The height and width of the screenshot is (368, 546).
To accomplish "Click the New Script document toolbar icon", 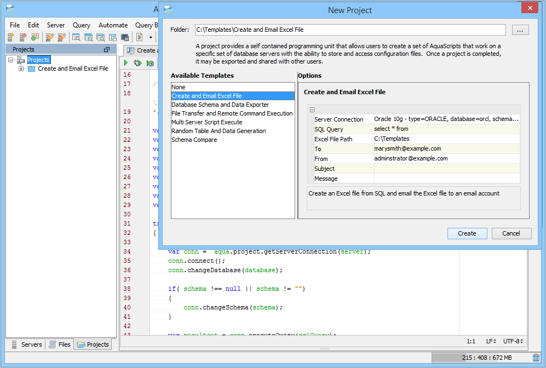I will coord(139,37).
